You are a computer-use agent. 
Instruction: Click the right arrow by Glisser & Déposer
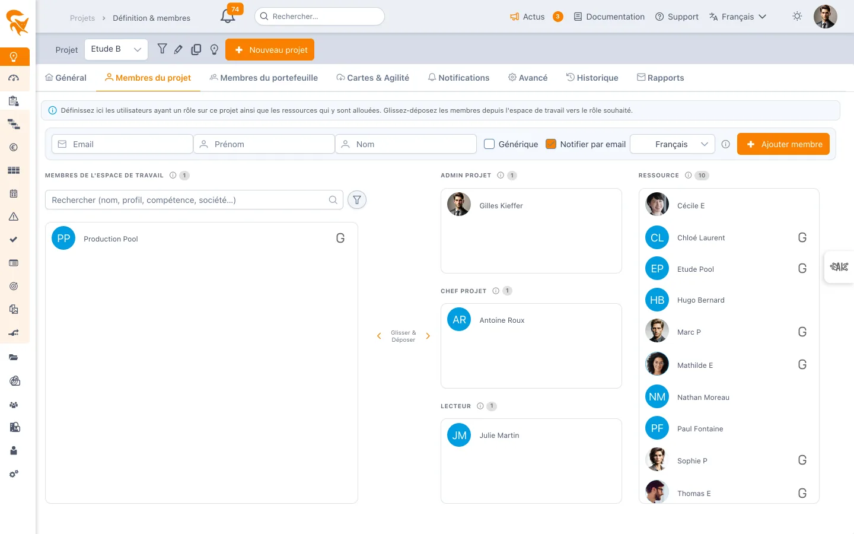(428, 336)
